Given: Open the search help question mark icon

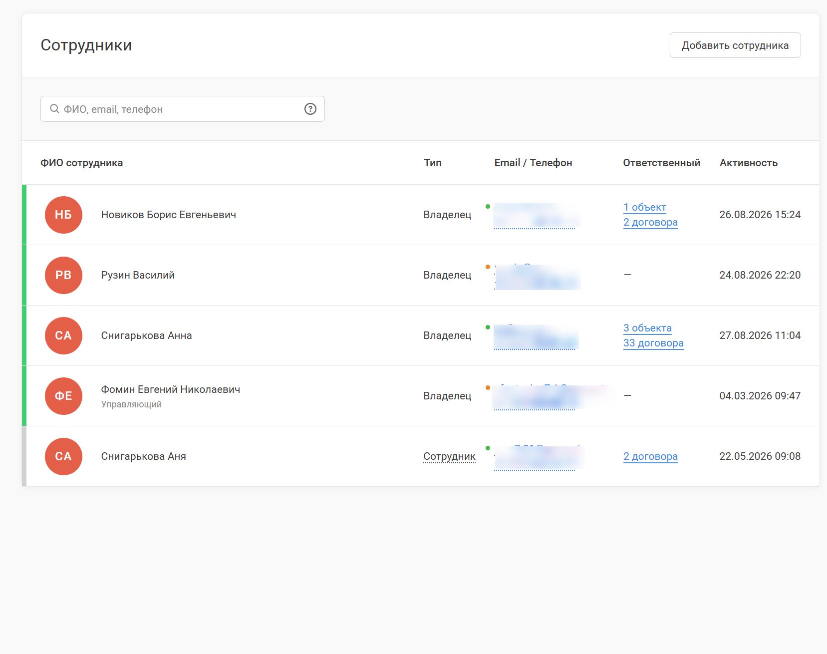Looking at the screenshot, I should click(310, 109).
